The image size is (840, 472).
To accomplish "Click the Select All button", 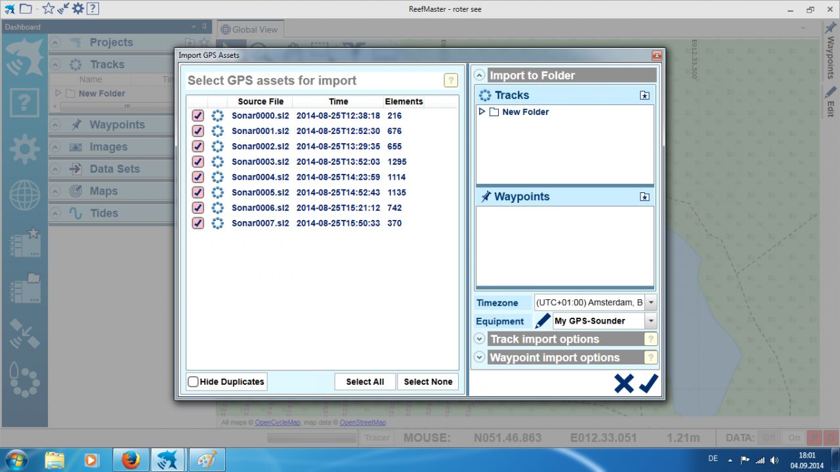I will click(365, 381).
